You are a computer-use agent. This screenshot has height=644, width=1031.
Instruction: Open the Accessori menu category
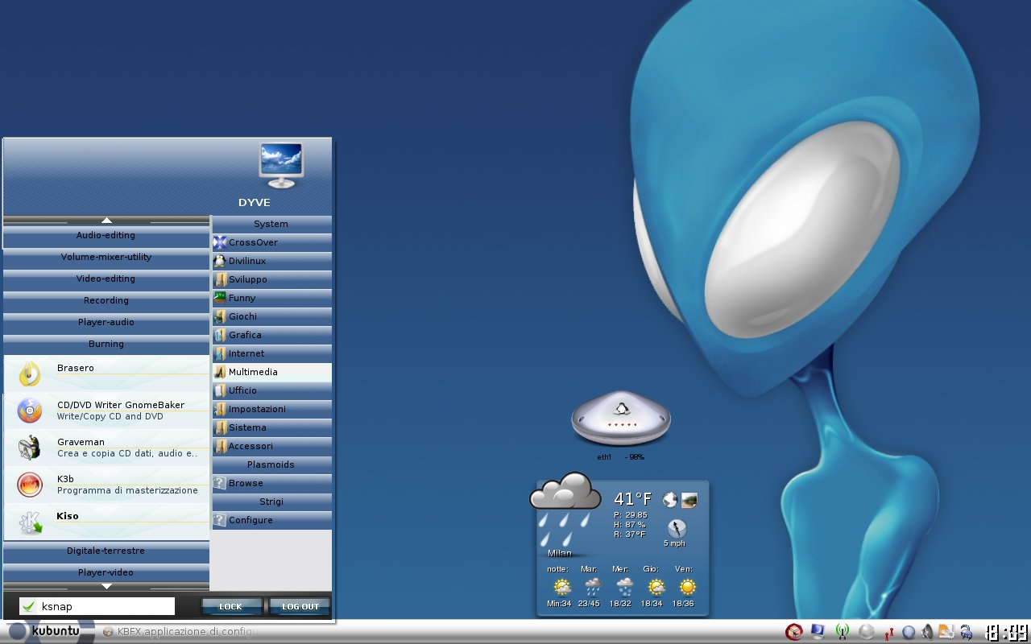click(x=271, y=446)
